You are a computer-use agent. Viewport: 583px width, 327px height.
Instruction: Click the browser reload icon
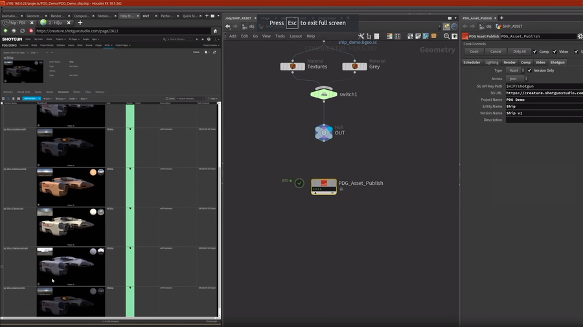point(22,30)
